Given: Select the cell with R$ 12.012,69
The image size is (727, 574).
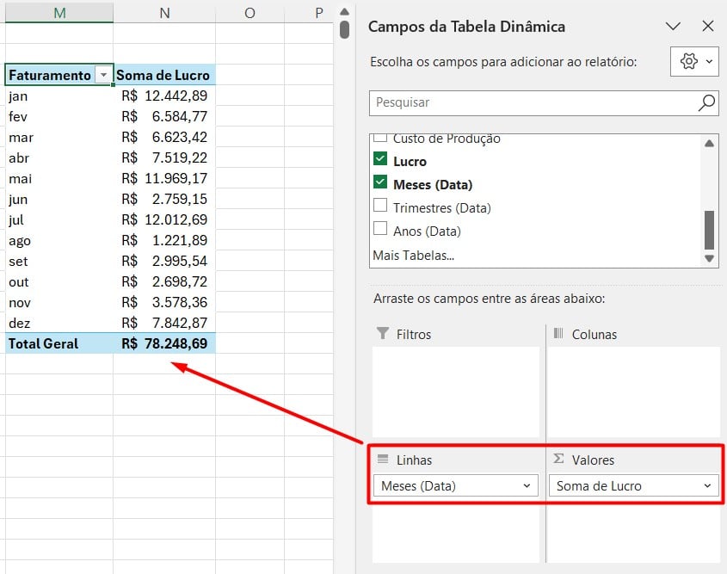Looking at the screenshot, I should 164,219.
